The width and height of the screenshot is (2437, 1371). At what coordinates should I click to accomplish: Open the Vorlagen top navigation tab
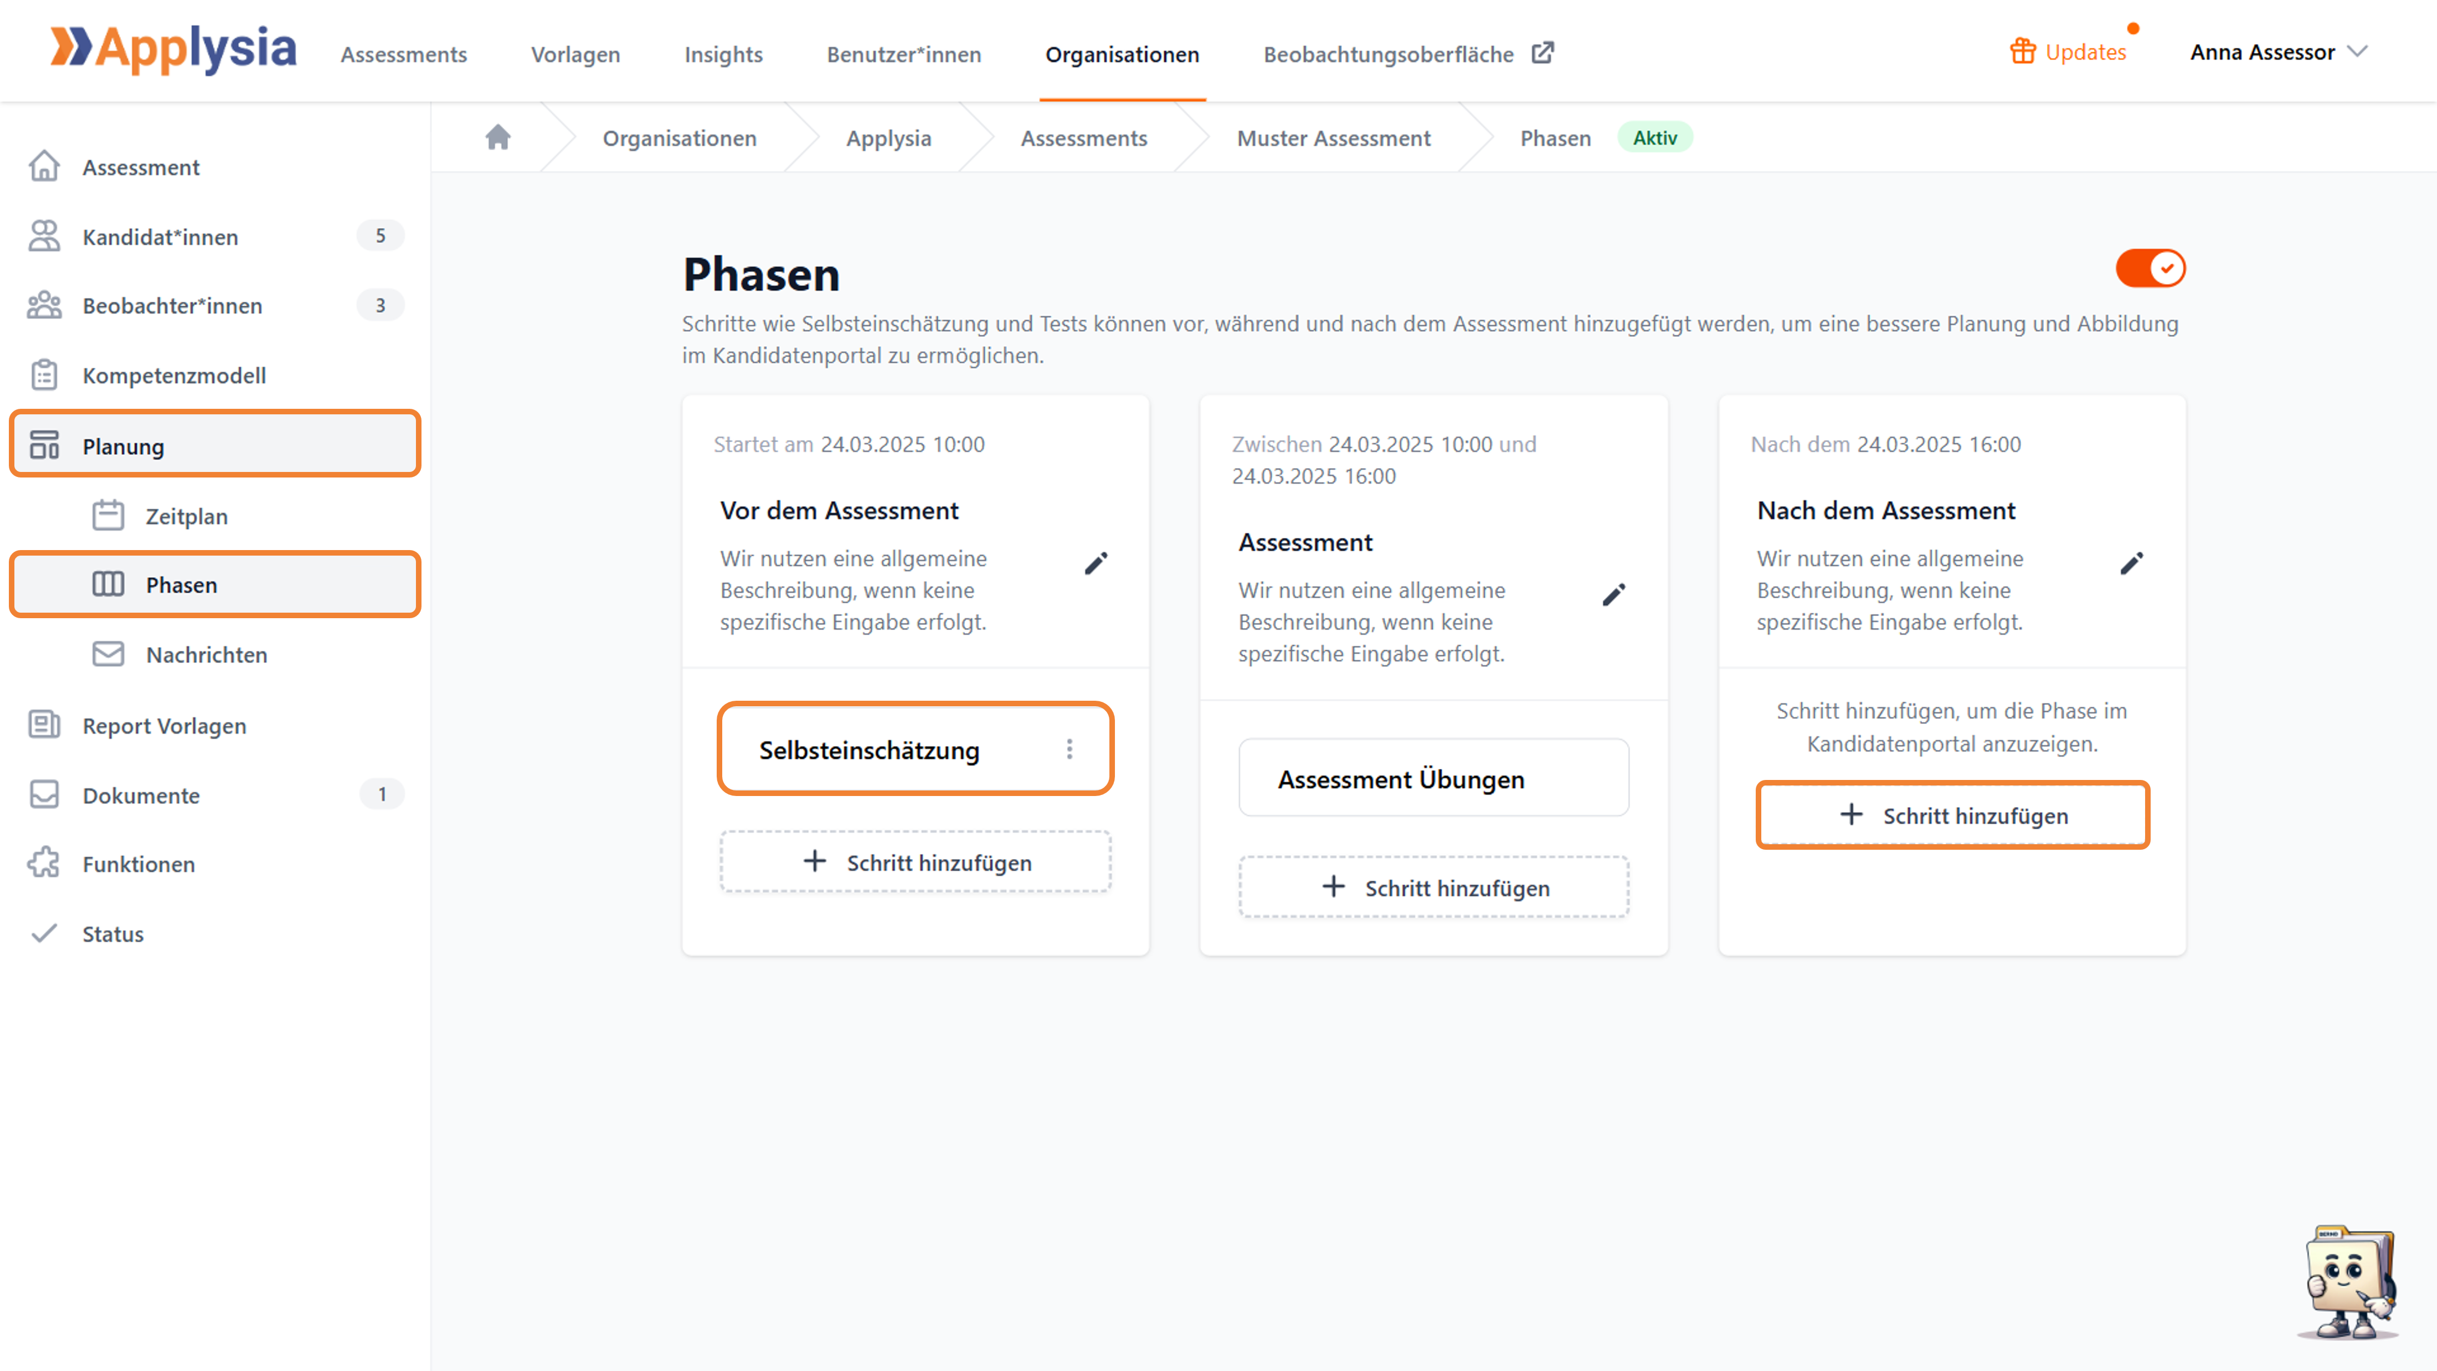point(575,54)
